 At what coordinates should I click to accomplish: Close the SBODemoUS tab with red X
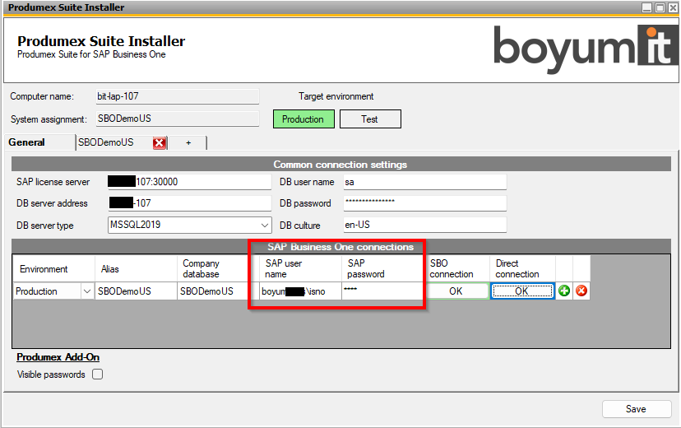160,143
